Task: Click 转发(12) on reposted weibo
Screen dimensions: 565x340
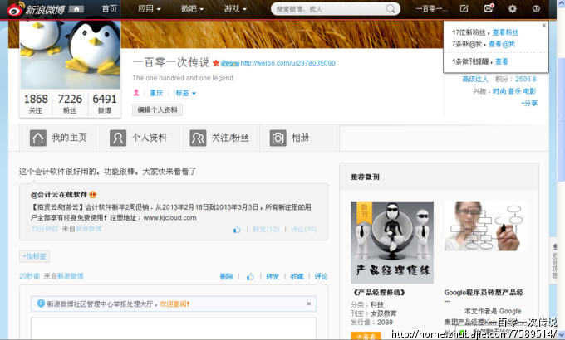Action: tap(266, 229)
